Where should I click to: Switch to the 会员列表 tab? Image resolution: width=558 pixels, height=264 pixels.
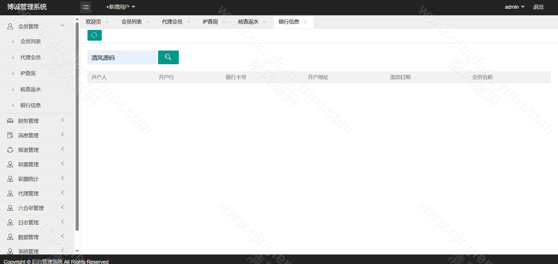tap(132, 22)
